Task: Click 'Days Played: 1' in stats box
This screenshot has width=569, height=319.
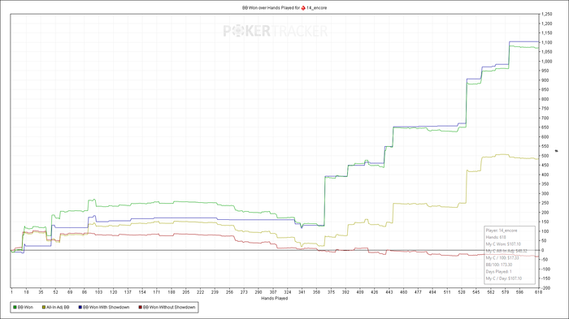Action: point(498,271)
